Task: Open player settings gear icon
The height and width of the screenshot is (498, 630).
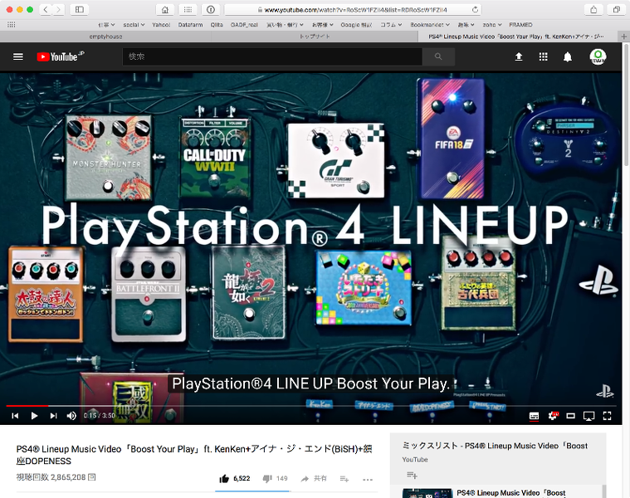Action: [x=554, y=416]
